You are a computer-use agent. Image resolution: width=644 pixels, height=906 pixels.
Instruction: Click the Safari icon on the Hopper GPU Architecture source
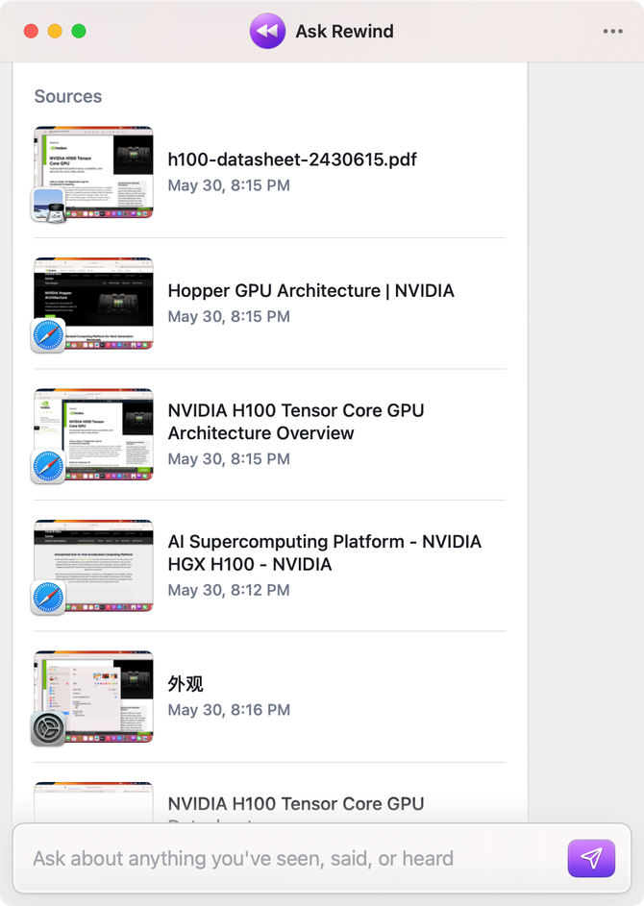point(48,335)
